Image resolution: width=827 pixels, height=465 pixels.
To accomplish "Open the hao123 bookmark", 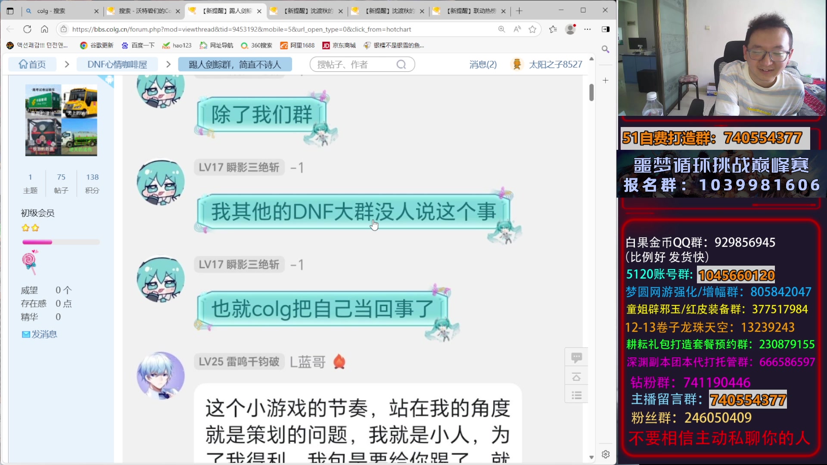I will [x=177, y=45].
